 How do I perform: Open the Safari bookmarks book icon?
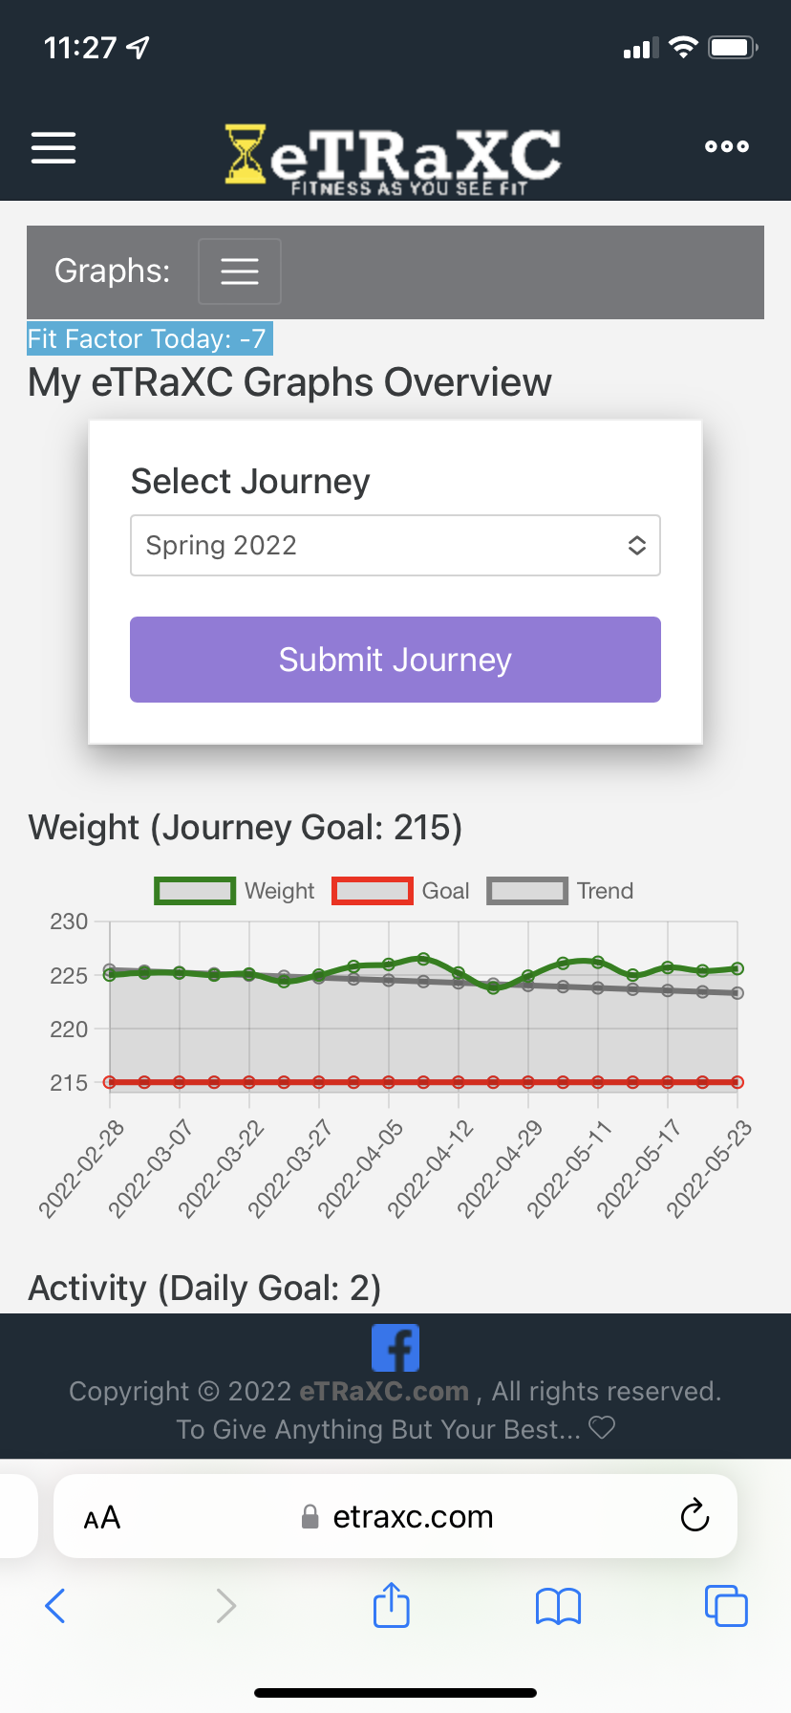click(559, 1607)
